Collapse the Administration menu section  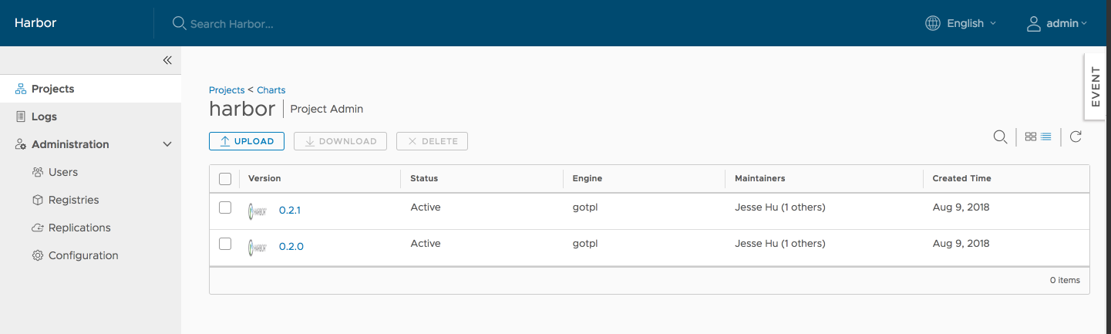(x=167, y=144)
